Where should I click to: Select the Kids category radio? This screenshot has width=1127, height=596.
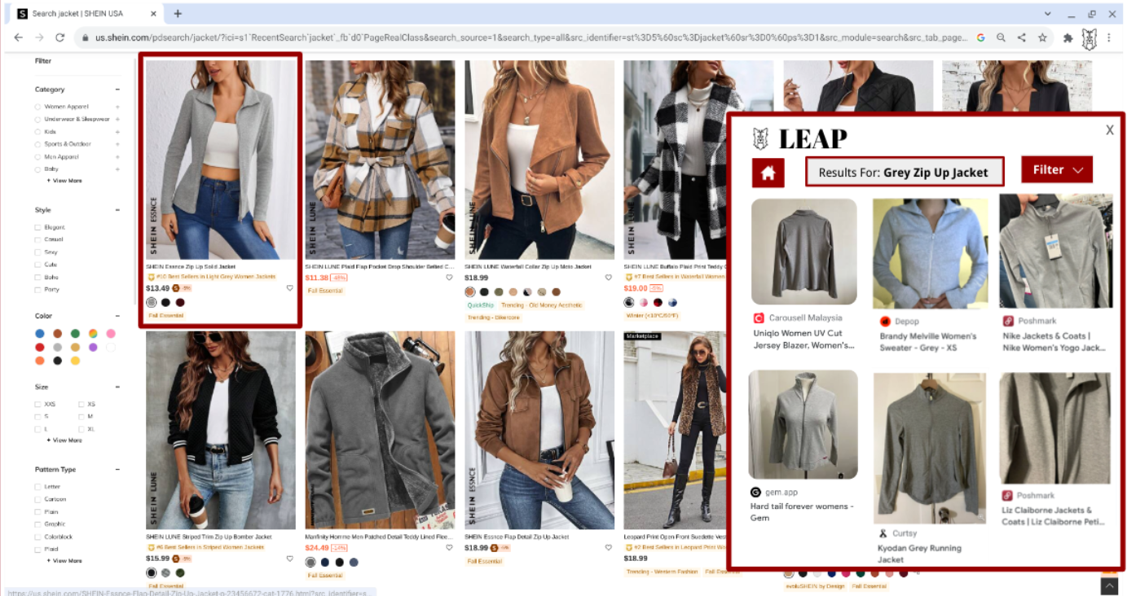[x=37, y=132]
